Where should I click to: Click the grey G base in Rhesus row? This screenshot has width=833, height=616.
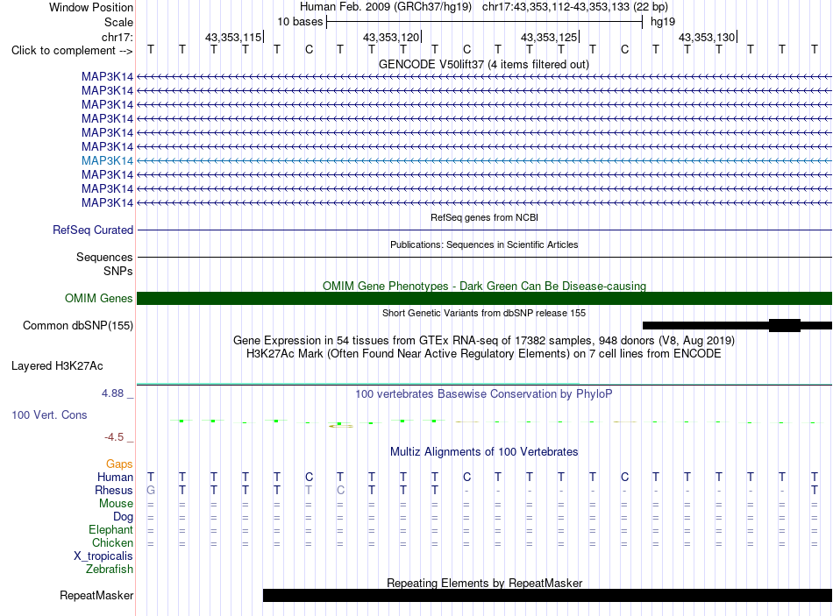pyautogui.click(x=151, y=490)
